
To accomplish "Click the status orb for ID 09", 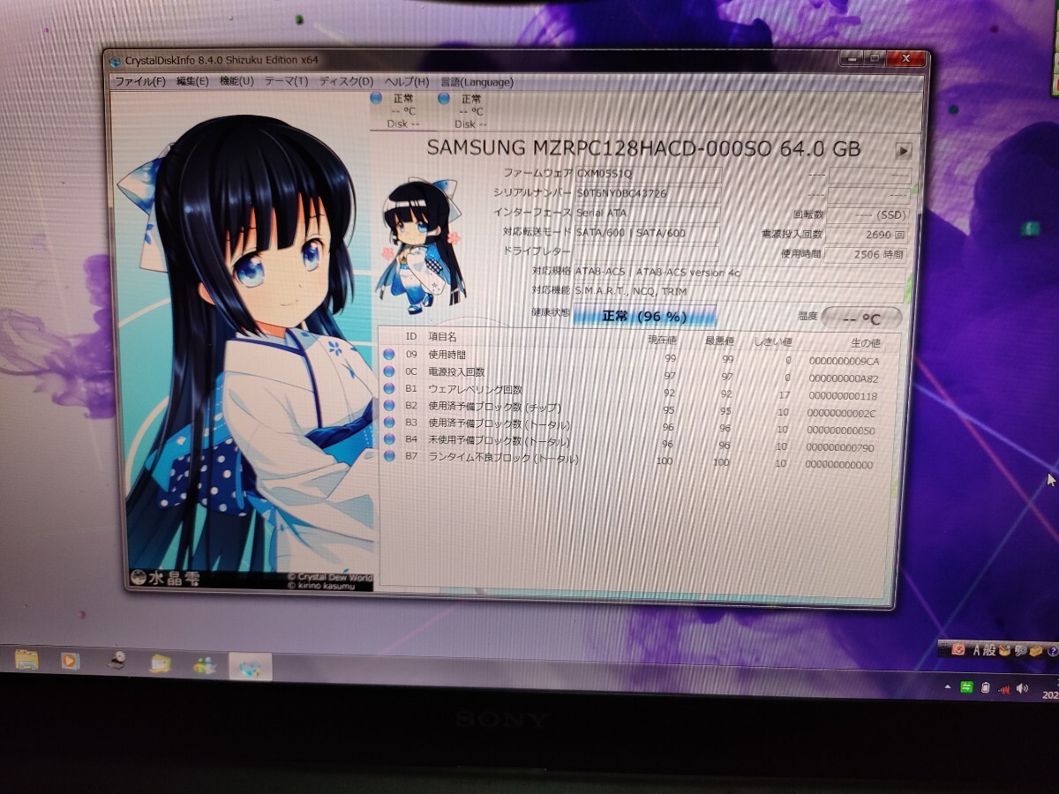I will pyautogui.click(x=389, y=355).
